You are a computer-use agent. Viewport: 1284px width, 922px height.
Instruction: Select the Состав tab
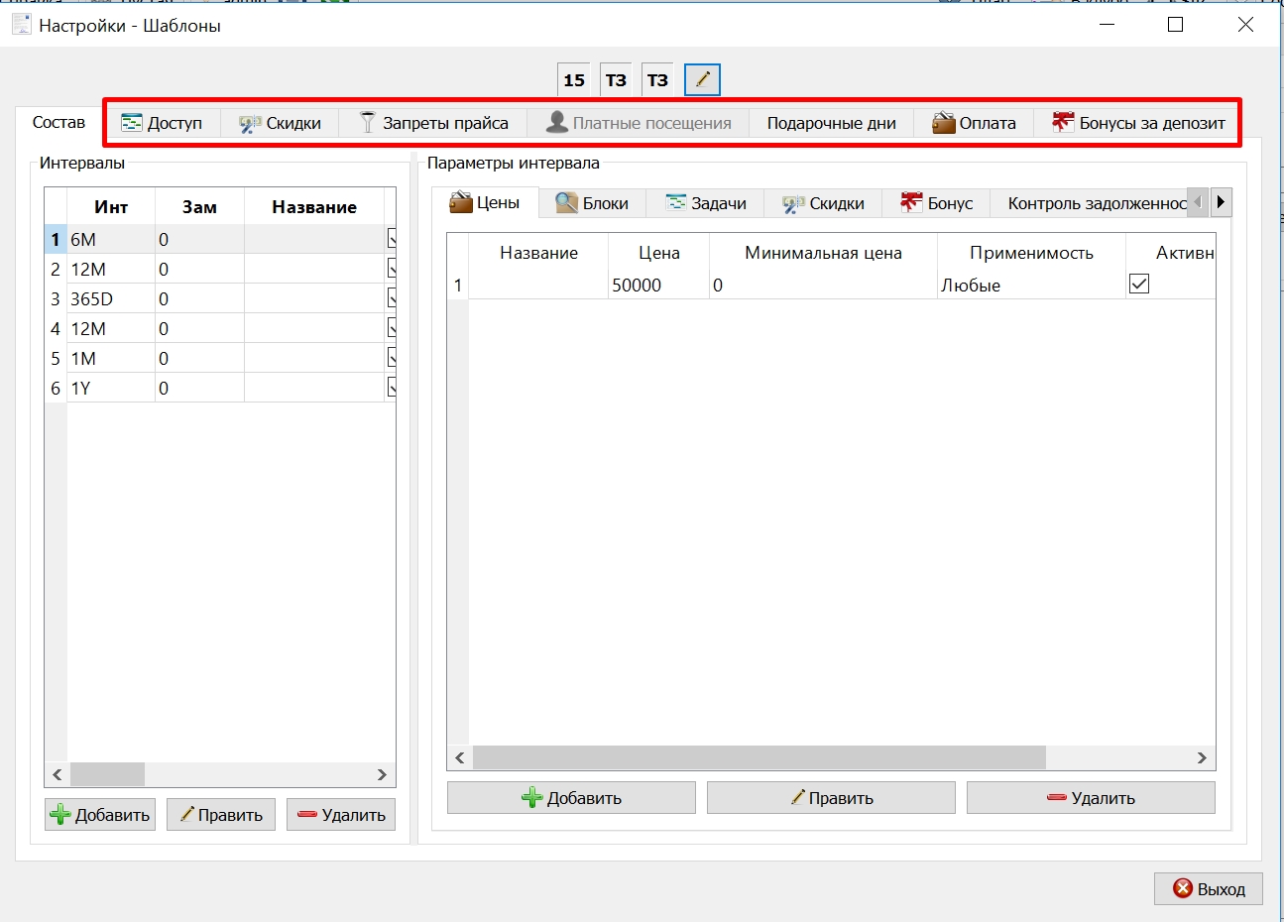(58, 122)
